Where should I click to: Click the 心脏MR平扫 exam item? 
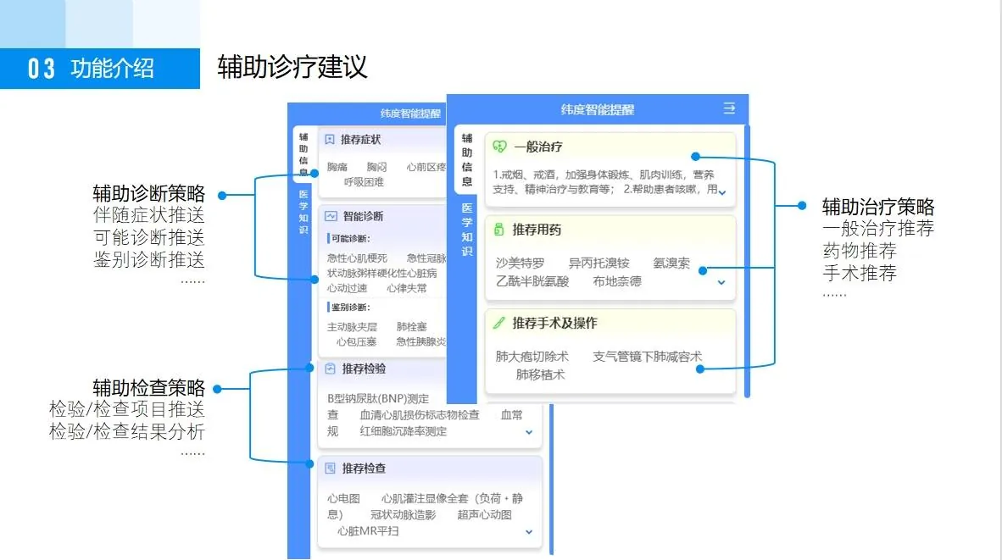tap(367, 531)
